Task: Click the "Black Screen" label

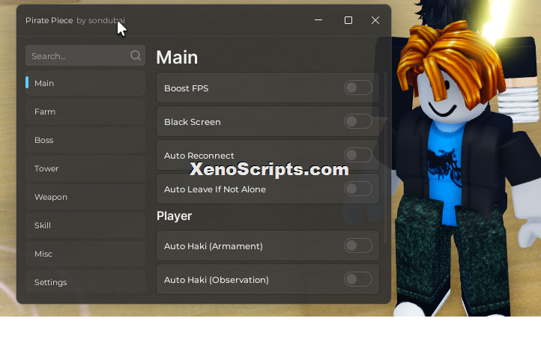Action: pos(192,122)
